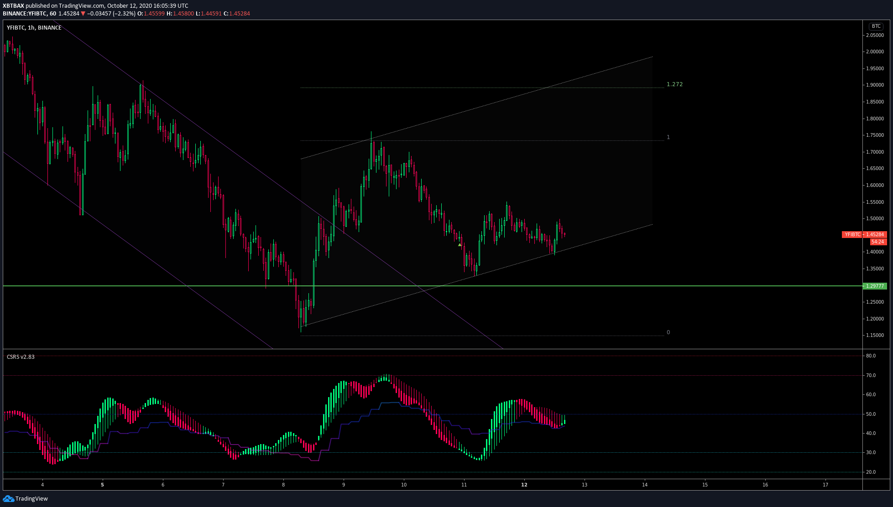Click date 15 on the time axis
Viewport: 893px width, 507px height.
[x=705, y=485]
